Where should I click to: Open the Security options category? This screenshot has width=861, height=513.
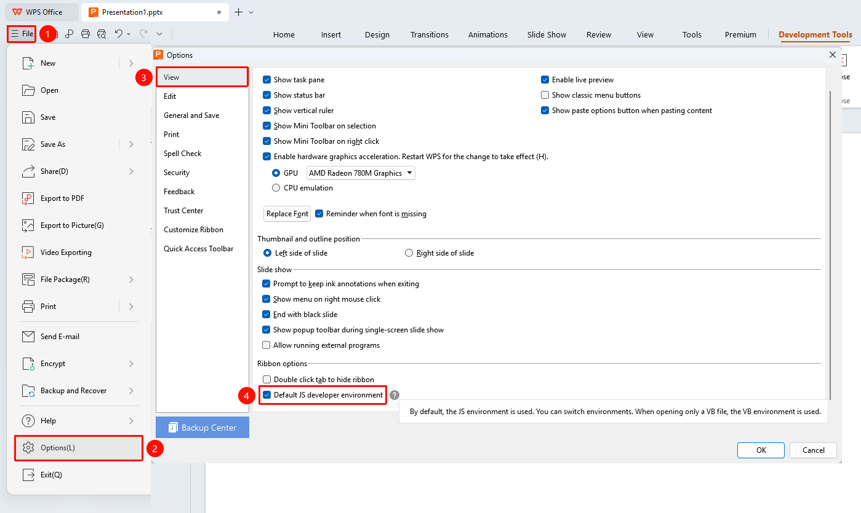pos(202,173)
